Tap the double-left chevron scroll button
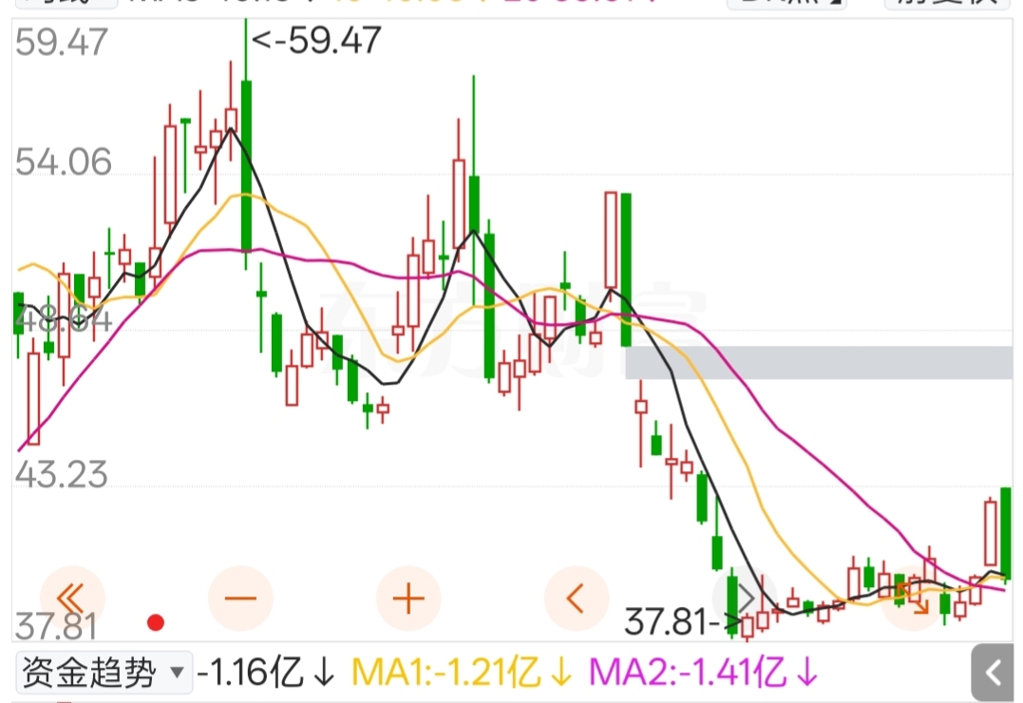The width and height of the screenshot is (1023, 703). (72, 598)
